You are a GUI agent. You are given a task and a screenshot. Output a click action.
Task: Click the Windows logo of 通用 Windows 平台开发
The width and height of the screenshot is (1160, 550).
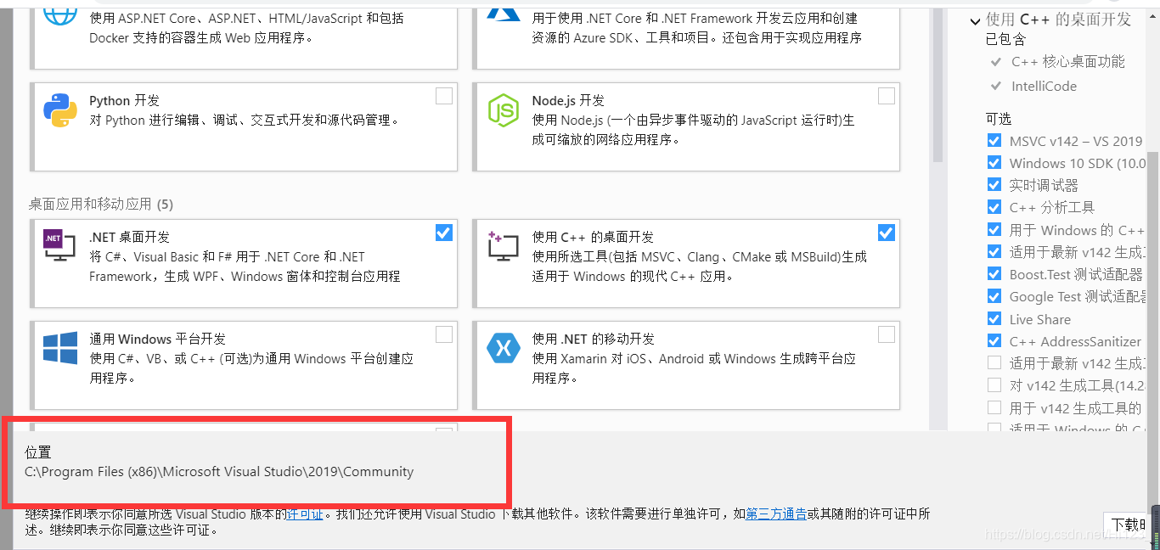pyautogui.click(x=60, y=348)
